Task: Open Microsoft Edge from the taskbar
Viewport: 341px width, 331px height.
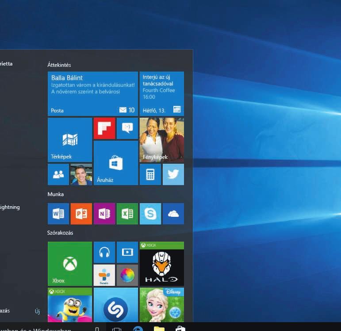Action: coord(138,328)
